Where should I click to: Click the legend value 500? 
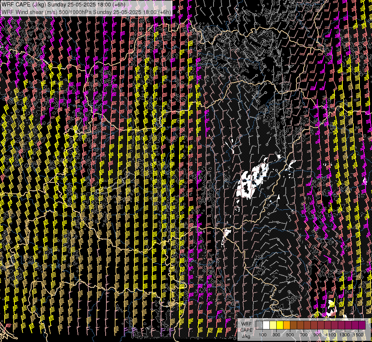click(290, 335)
